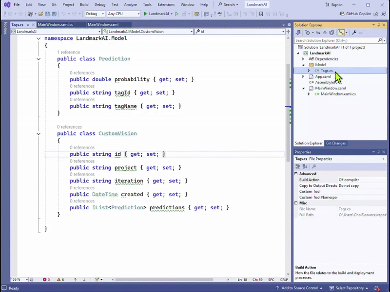Expand Dependencies node in Solution Explorer
The image size is (390, 292).
tap(303, 59)
